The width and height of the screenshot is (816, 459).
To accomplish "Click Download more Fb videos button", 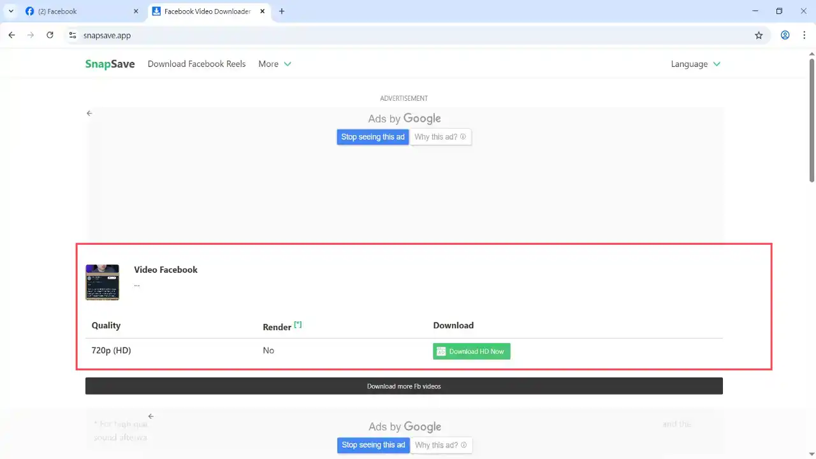I will pyautogui.click(x=404, y=386).
